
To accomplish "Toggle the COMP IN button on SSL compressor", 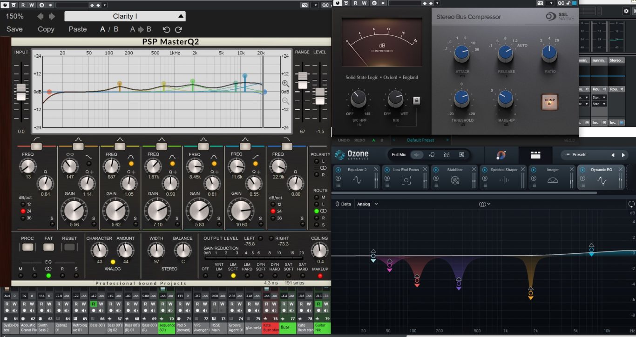I will coord(549,102).
